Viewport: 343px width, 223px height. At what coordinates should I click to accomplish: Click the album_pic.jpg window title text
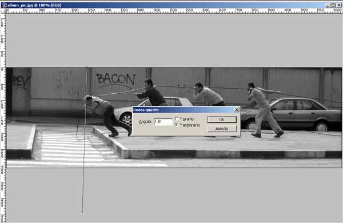click(34, 5)
